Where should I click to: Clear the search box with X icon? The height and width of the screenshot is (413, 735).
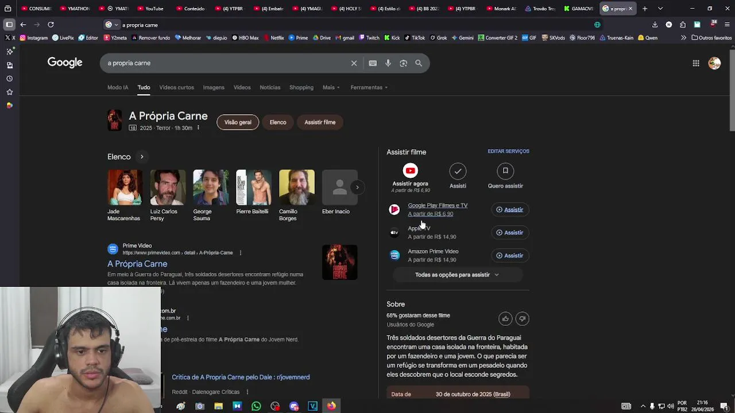tap(354, 63)
